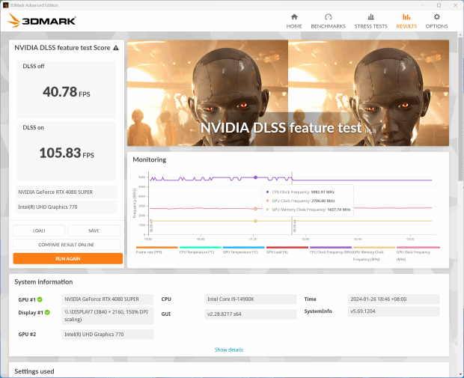Click the 3DMark logo
464x378 pixels.
41,20
